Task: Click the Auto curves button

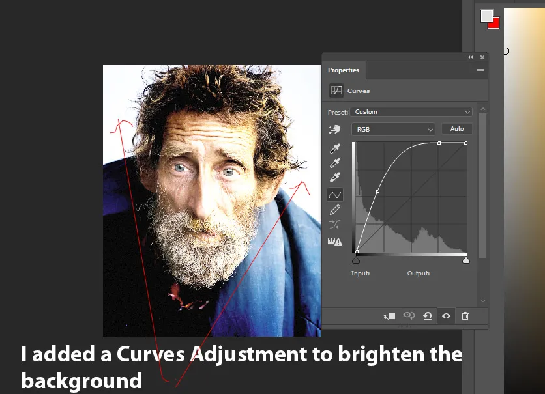Action: pyautogui.click(x=457, y=129)
